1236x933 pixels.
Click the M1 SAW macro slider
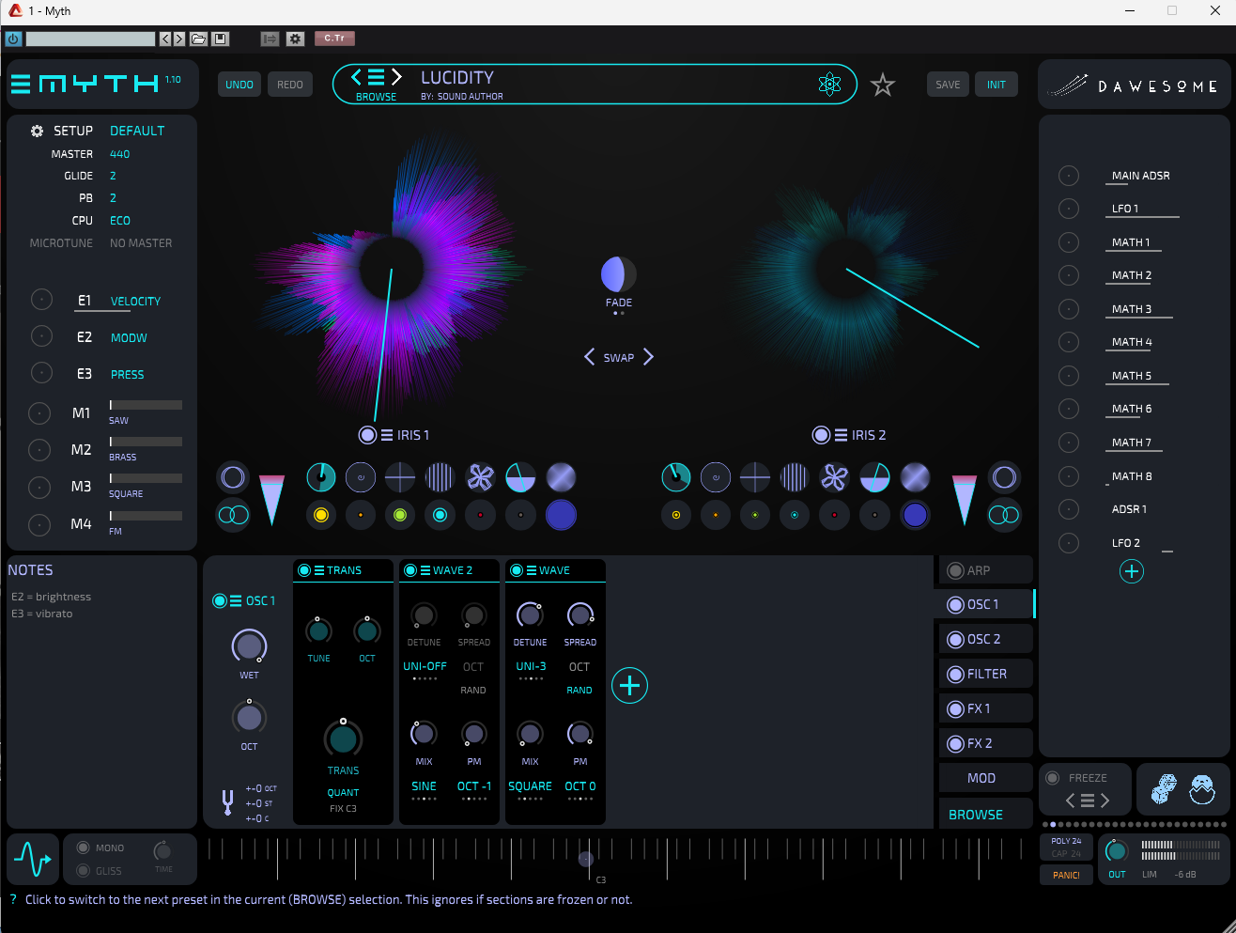(x=146, y=405)
